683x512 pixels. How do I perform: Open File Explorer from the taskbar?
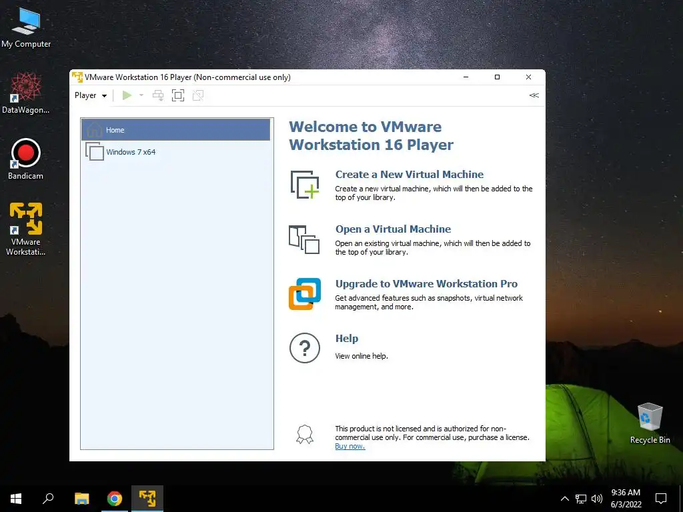coord(81,499)
